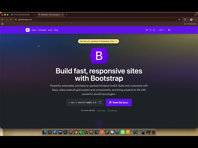Stop page loading with the X button
This screenshot has width=198, height=148.
(x=11, y=20)
